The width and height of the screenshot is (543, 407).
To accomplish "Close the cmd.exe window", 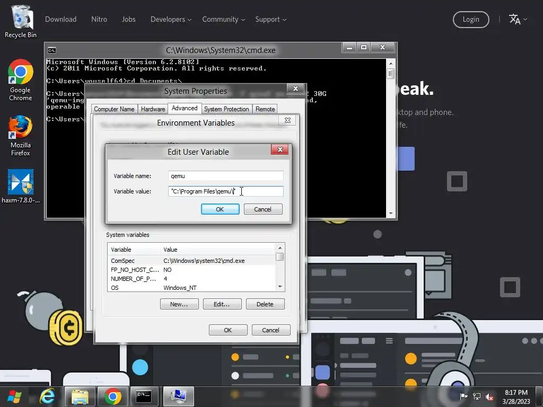I will tap(383, 47).
